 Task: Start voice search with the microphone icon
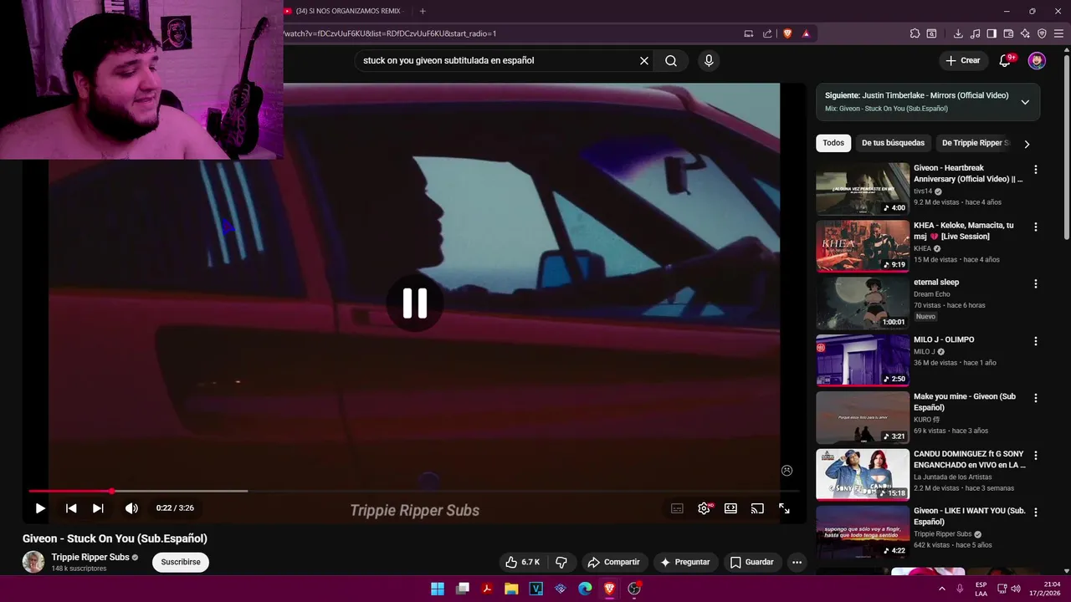(x=709, y=60)
